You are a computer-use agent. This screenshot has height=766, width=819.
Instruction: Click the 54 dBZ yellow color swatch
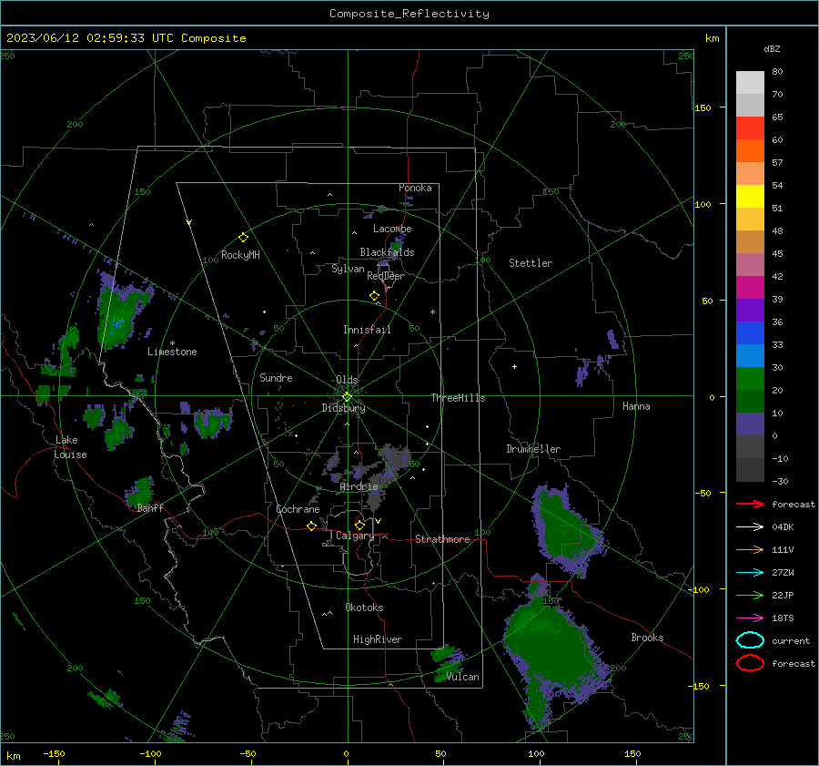750,196
